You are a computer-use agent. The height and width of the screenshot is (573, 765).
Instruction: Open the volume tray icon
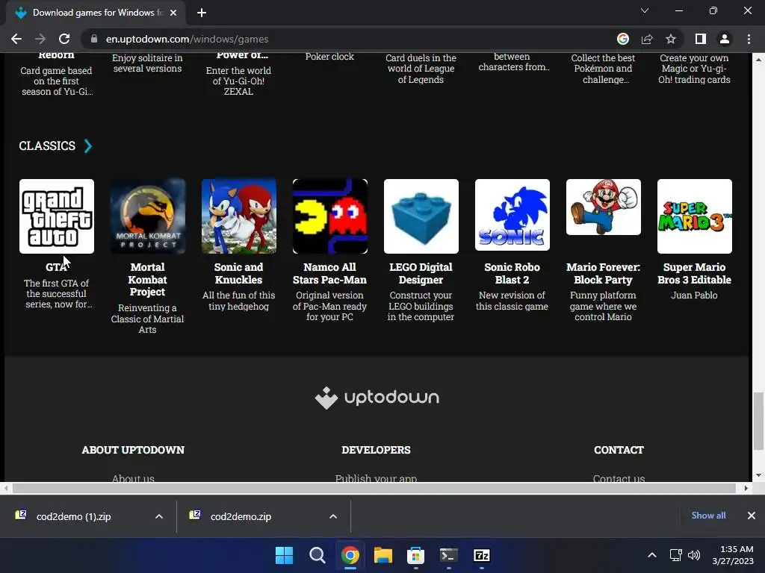tap(694, 555)
